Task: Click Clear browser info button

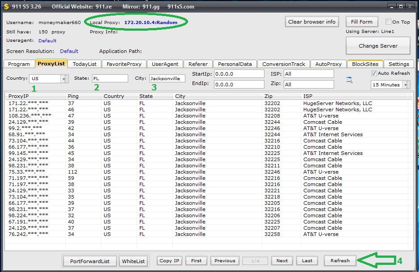Action: (312, 22)
